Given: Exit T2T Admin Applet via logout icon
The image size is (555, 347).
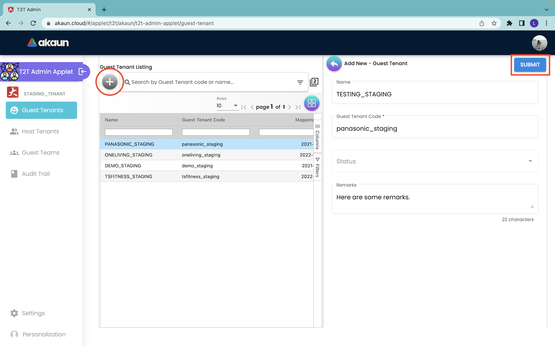Looking at the screenshot, I should click(82, 71).
